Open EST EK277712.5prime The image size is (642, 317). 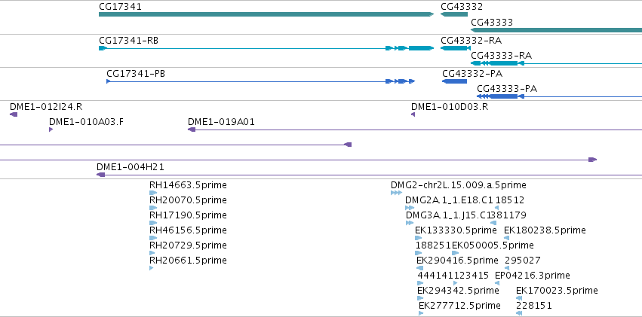coord(421,313)
